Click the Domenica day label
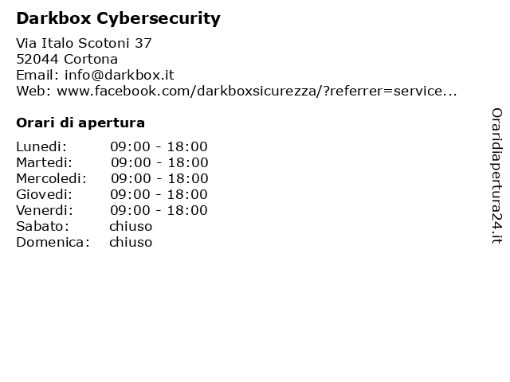The height and width of the screenshot is (382, 510). [53, 242]
